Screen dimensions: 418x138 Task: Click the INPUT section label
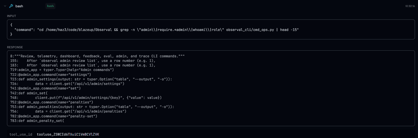(12, 16)
